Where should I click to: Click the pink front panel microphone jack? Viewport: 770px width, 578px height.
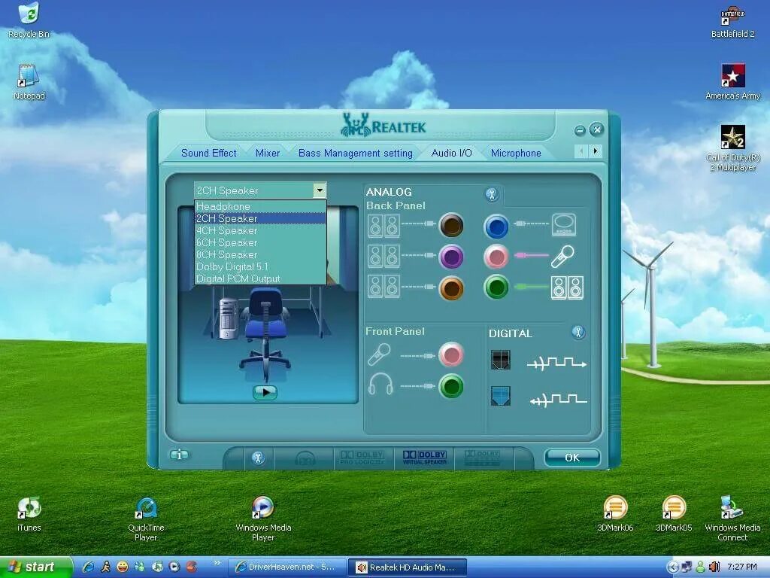450,355
